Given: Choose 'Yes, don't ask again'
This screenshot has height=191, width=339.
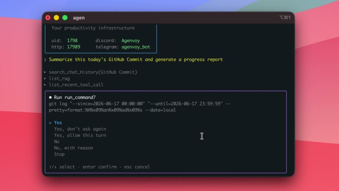Looking at the screenshot, I should pos(80,129).
